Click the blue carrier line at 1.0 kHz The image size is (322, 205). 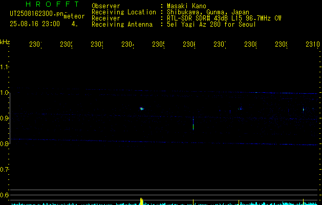coord(164,91)
